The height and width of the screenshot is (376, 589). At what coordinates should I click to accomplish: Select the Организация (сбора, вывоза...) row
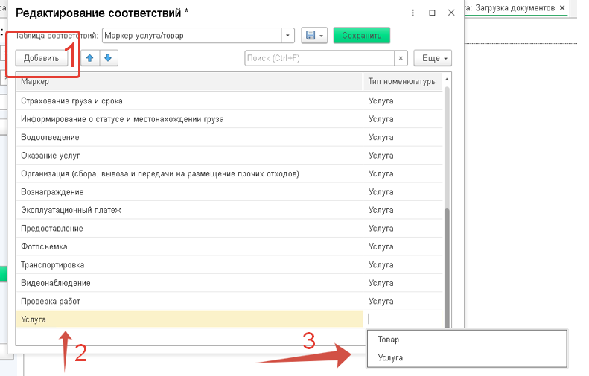(x=229, y=173)
